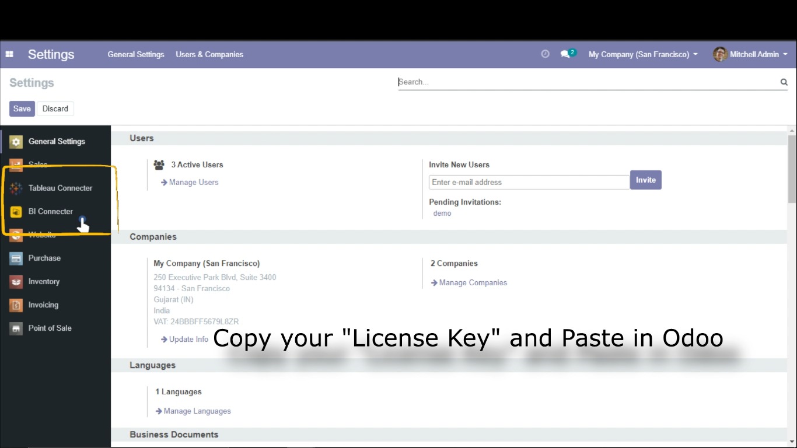Follow the Manage Companies link
This screenshot has width=797, height=448.
click(469, 282)
